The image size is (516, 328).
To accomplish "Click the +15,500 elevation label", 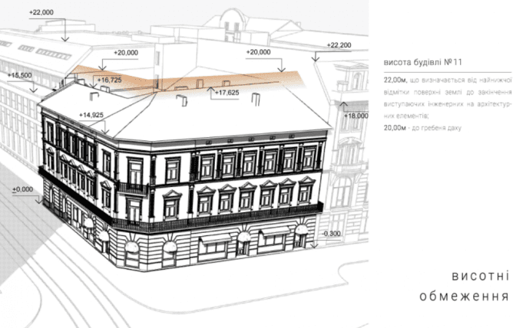I will point(20,76).
